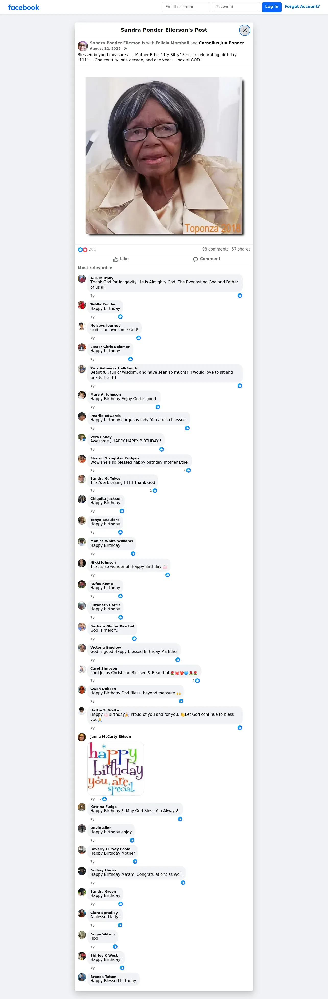The width and height of the screenshot is (328, 999).
Task: Open the happy birthday image in Janna's comment
Action: point(115,769)
